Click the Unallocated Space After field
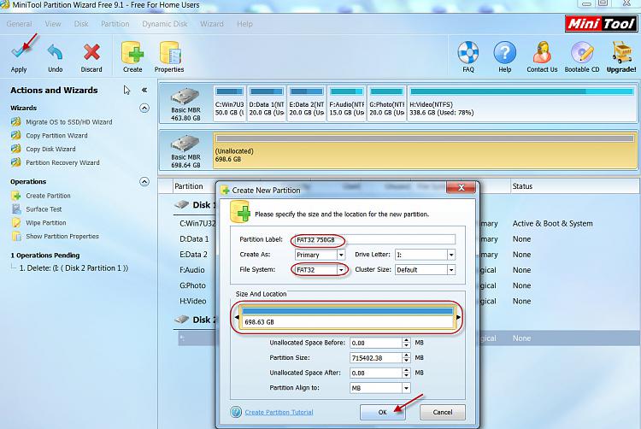The image size is (641, 429). coord(376,373)
